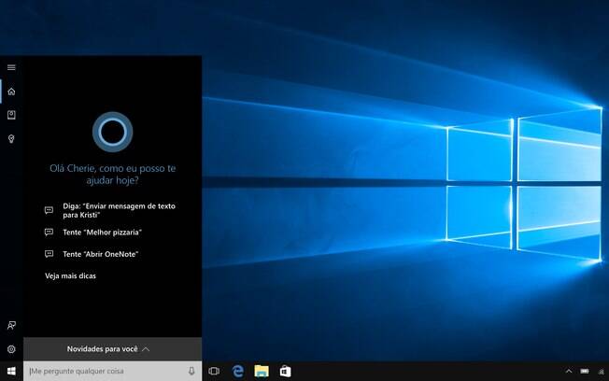
Task: Open the Cortana Notebook icon
Action: point(11,115)
